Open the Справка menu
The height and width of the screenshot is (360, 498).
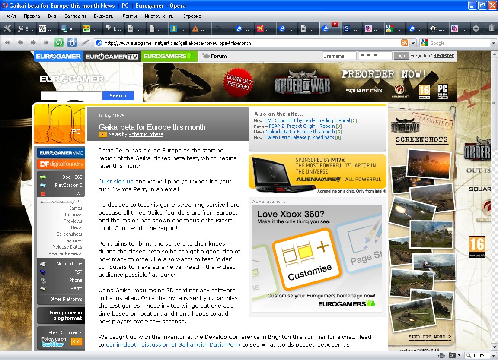click(192, 16)
